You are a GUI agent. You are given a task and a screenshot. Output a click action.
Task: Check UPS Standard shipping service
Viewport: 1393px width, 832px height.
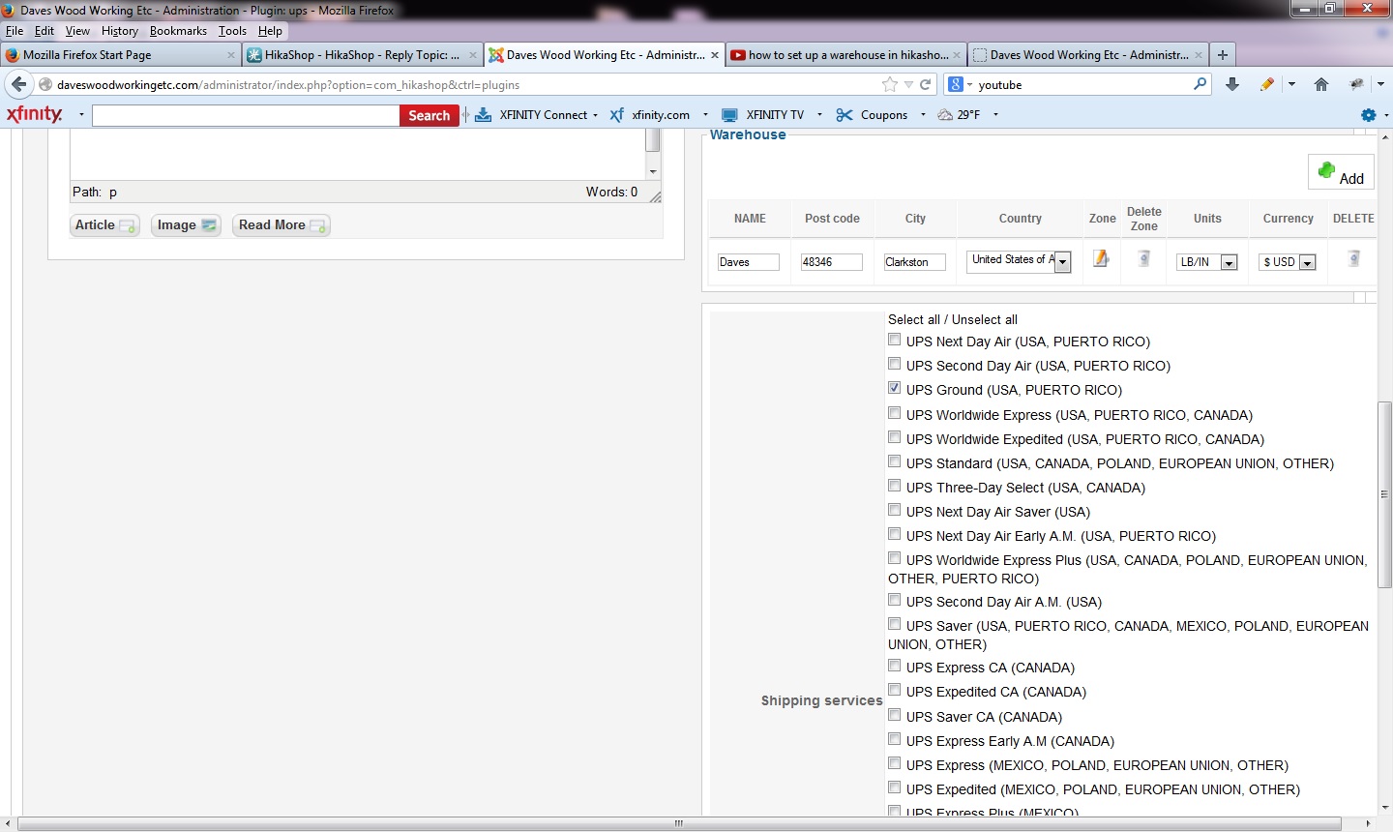pyautogui.click(x=895, y=461)
